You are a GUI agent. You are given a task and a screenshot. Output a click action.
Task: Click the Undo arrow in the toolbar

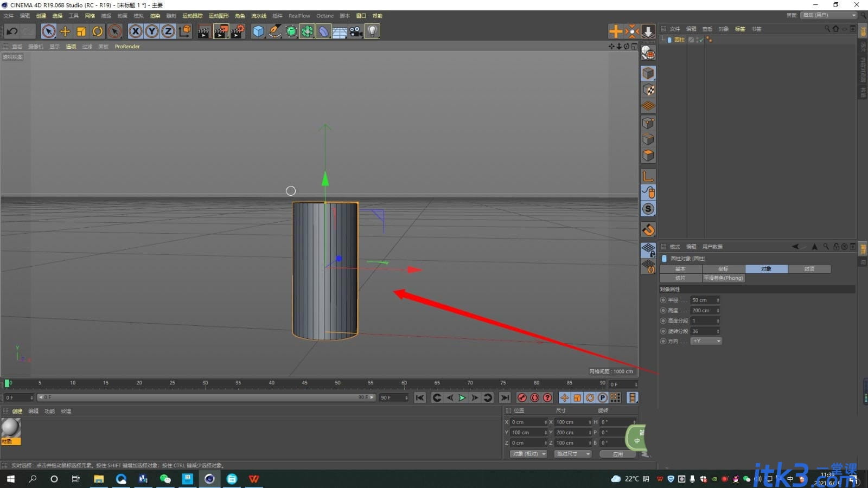(12, 31)
